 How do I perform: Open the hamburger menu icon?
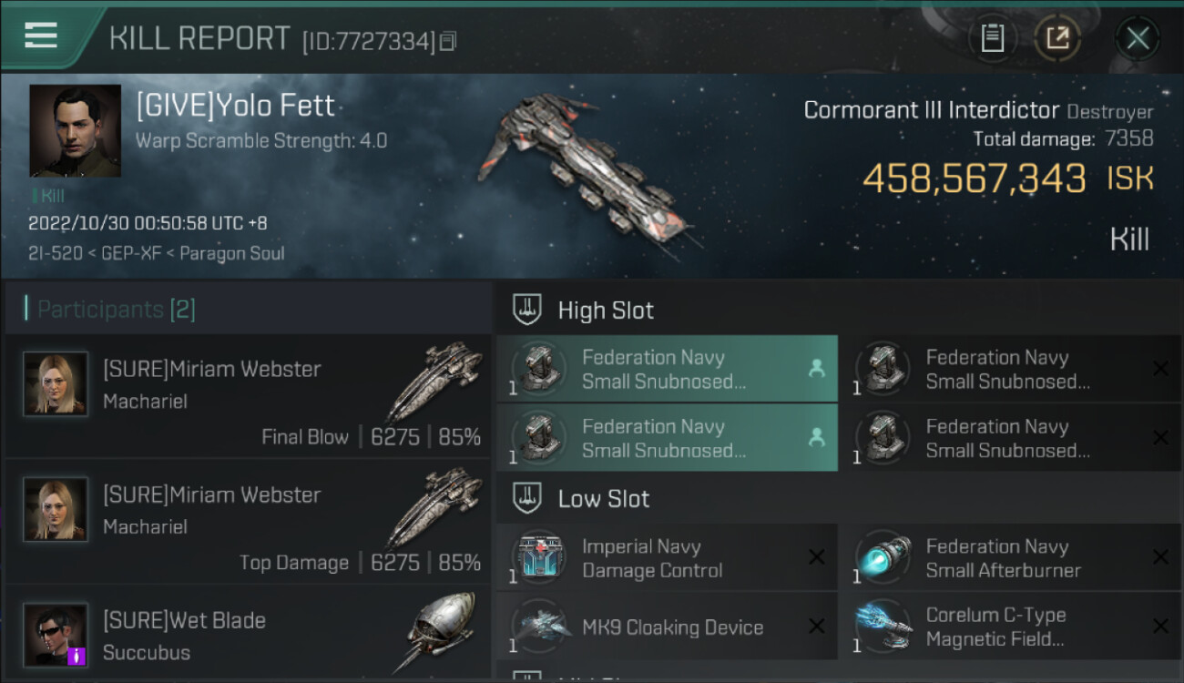click(41, 36)
